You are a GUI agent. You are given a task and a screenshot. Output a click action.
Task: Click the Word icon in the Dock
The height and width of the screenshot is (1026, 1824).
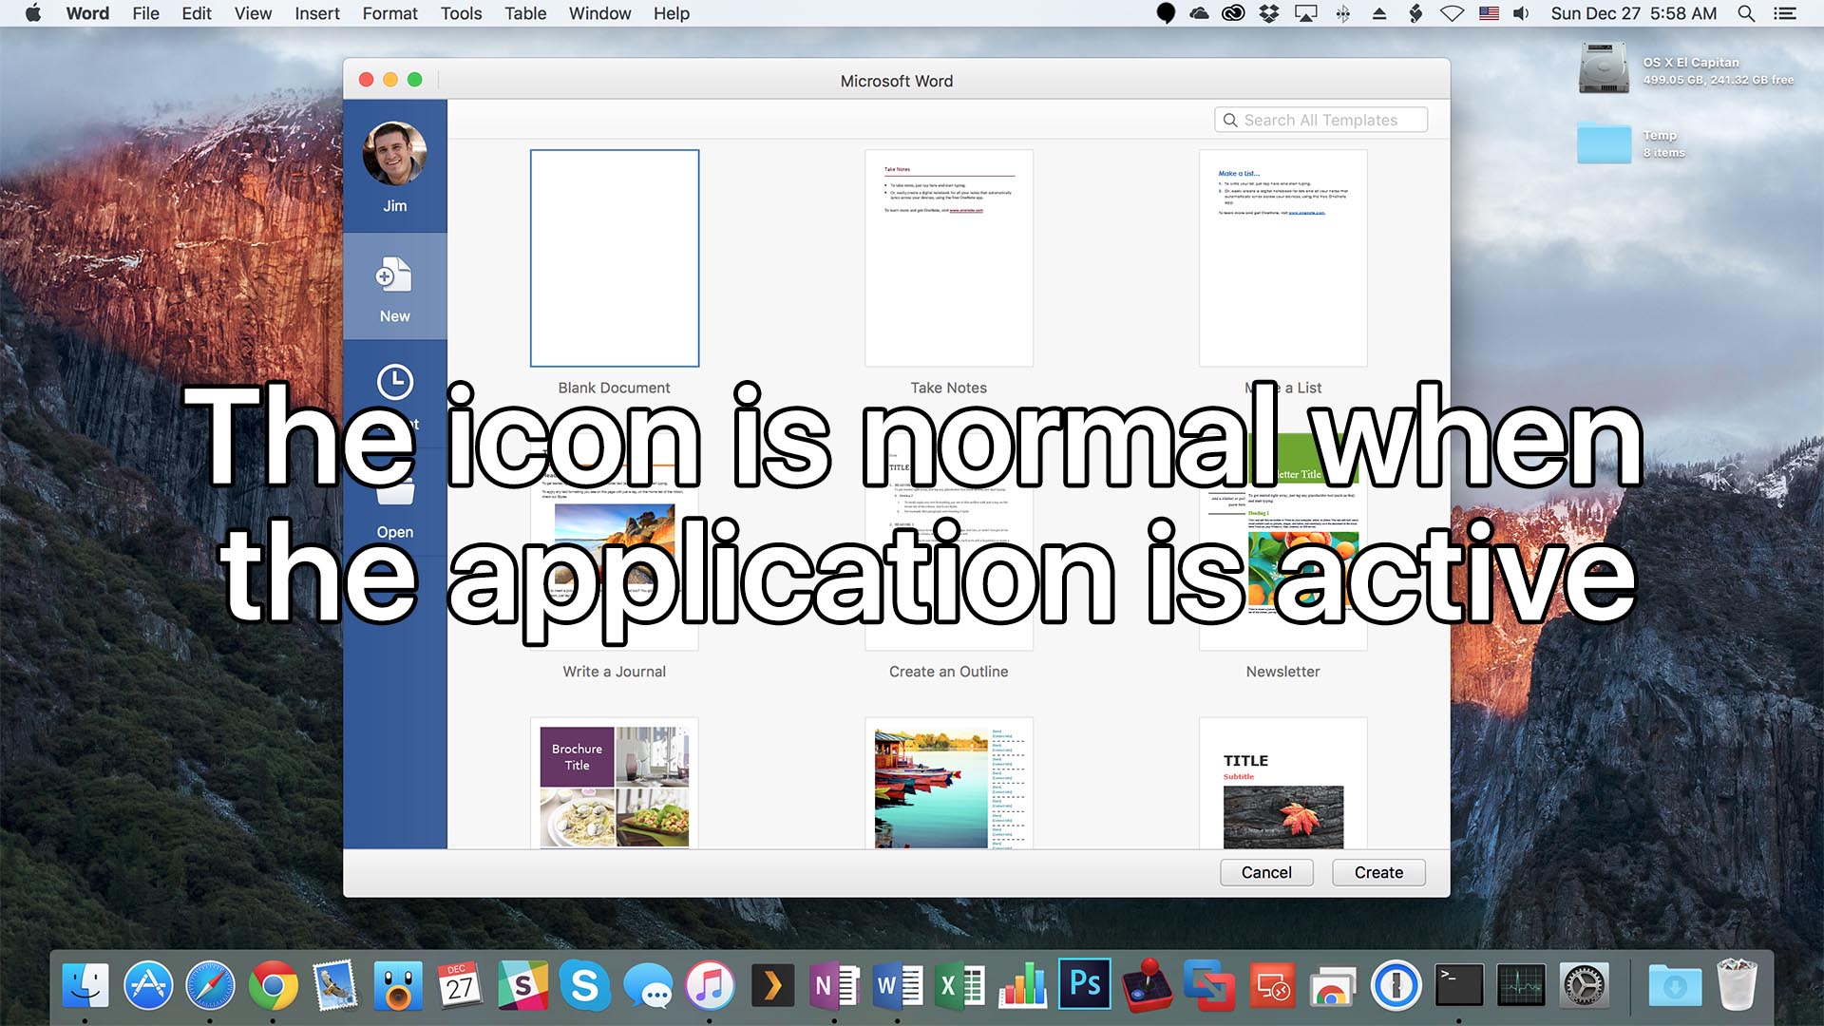click(897, 985)
